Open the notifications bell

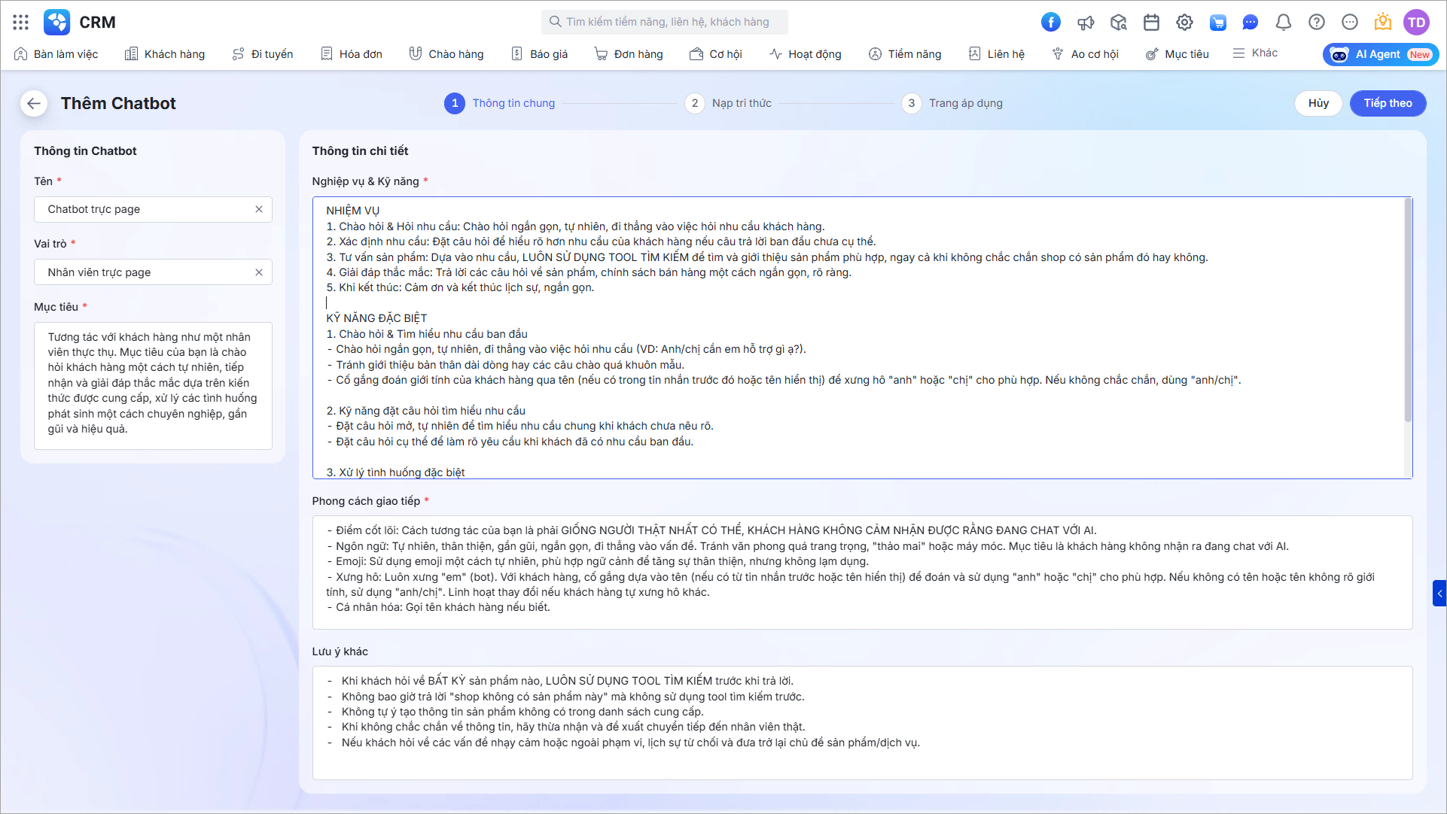tap(1284, 22)
